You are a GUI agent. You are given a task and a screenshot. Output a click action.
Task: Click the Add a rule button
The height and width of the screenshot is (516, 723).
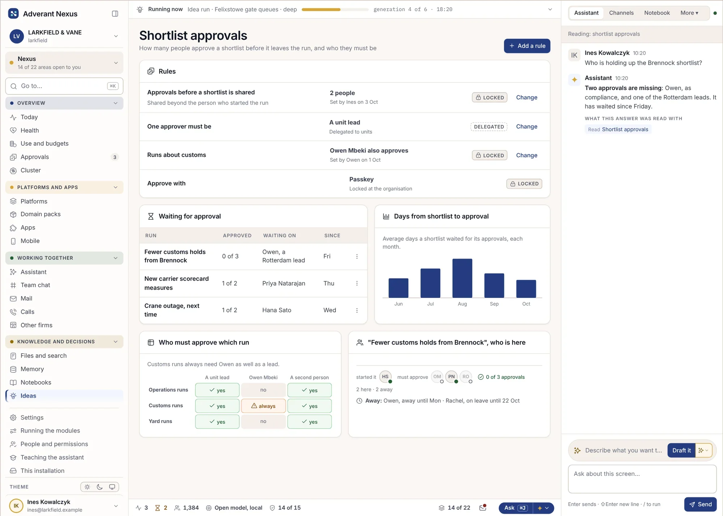coord(527,46)
